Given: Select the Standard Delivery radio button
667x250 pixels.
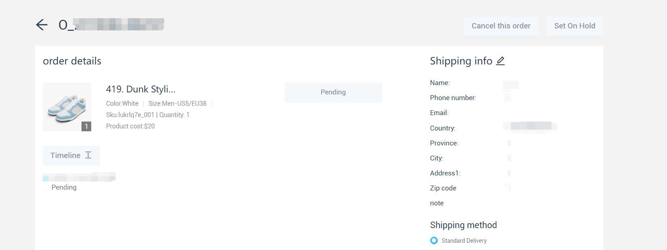Looking at the screenshot, I should pos(434,241).
